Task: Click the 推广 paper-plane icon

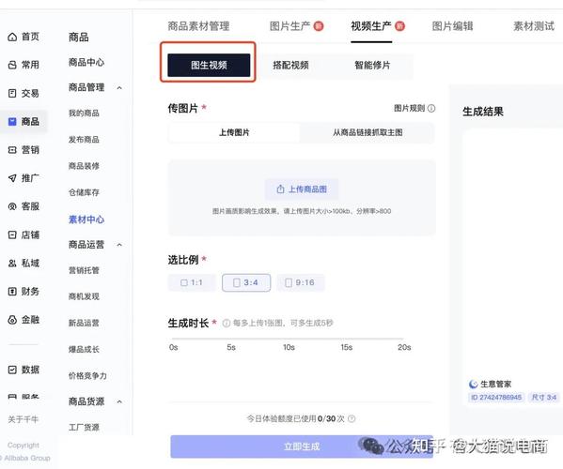Action: (12, 178)
